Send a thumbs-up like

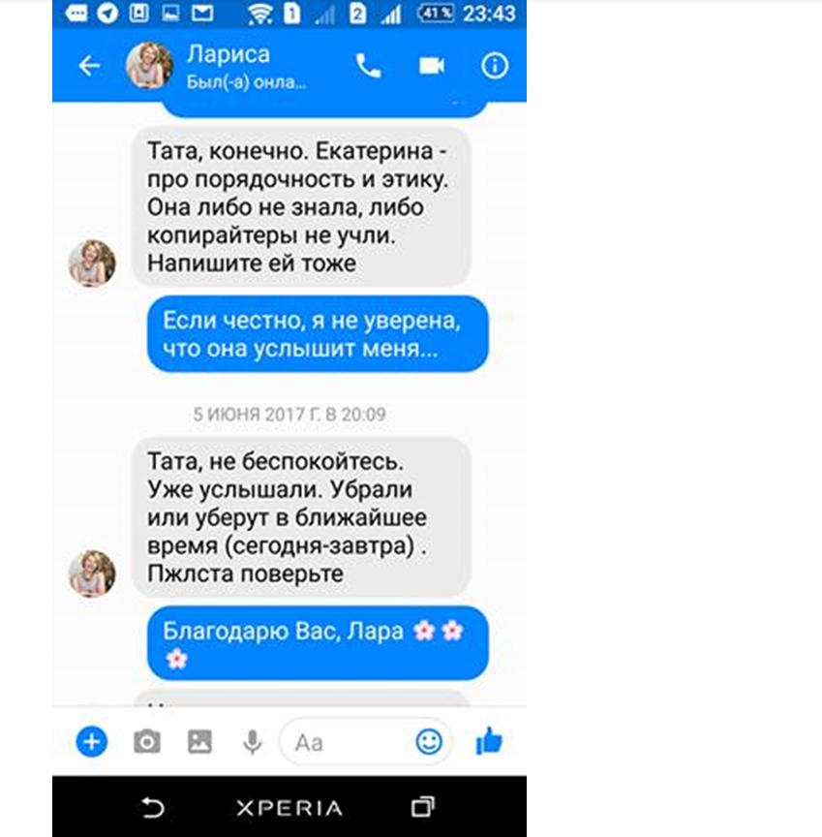489,741
